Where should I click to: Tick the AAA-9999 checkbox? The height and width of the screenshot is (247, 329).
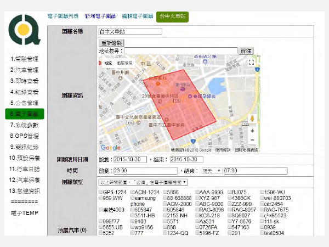click(x=197, y=192)
